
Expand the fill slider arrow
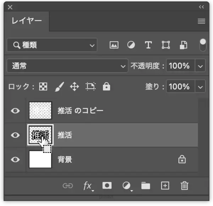[x=200, y=86]
